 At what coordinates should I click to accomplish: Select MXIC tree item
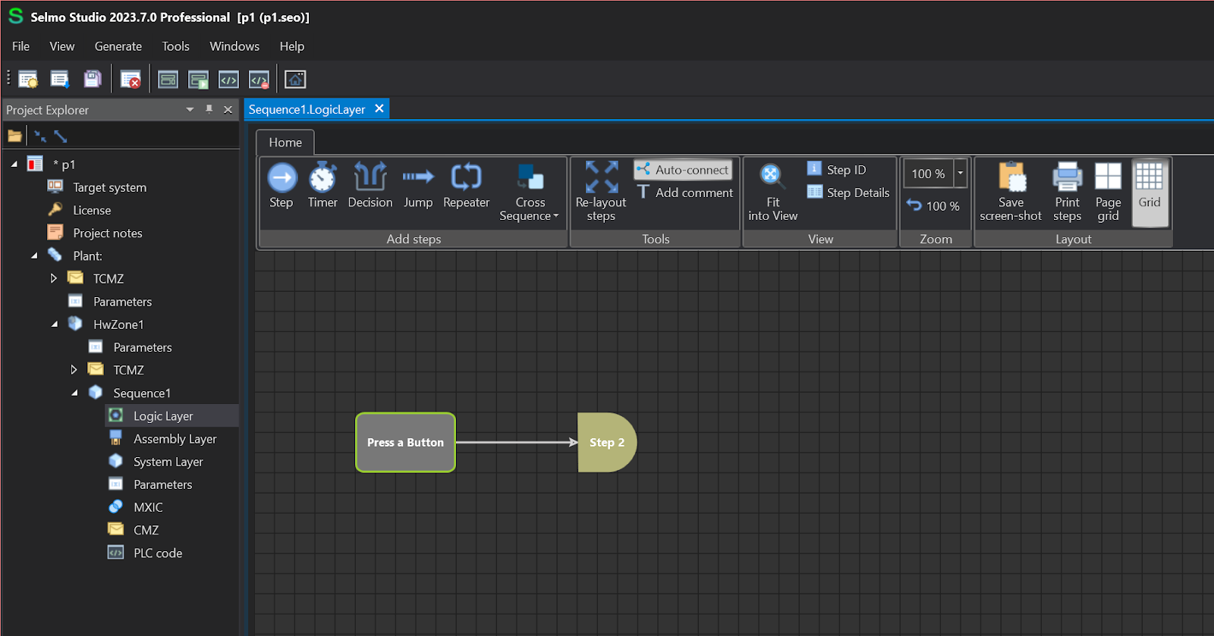coord(148,507)
